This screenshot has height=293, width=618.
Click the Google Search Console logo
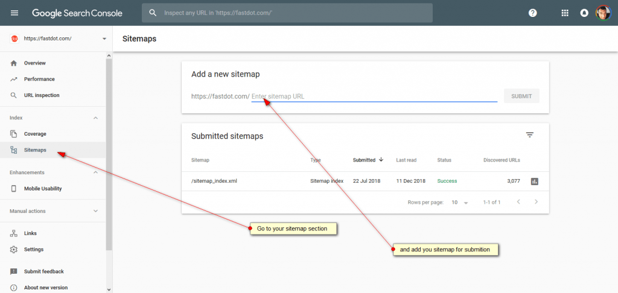coord(77,13)
